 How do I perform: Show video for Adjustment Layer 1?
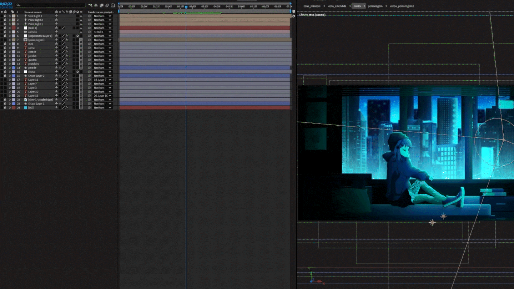click(1, 36)
